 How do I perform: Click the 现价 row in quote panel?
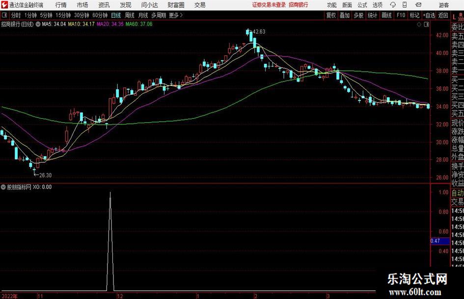click(458, 123)
